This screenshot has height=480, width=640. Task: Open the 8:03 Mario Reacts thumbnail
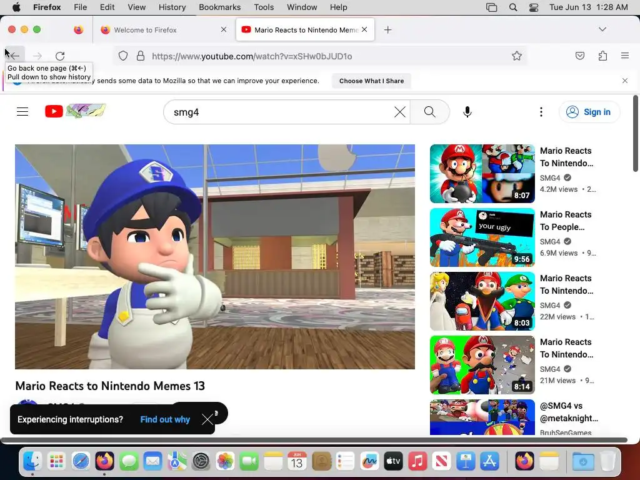click(482, 301)
